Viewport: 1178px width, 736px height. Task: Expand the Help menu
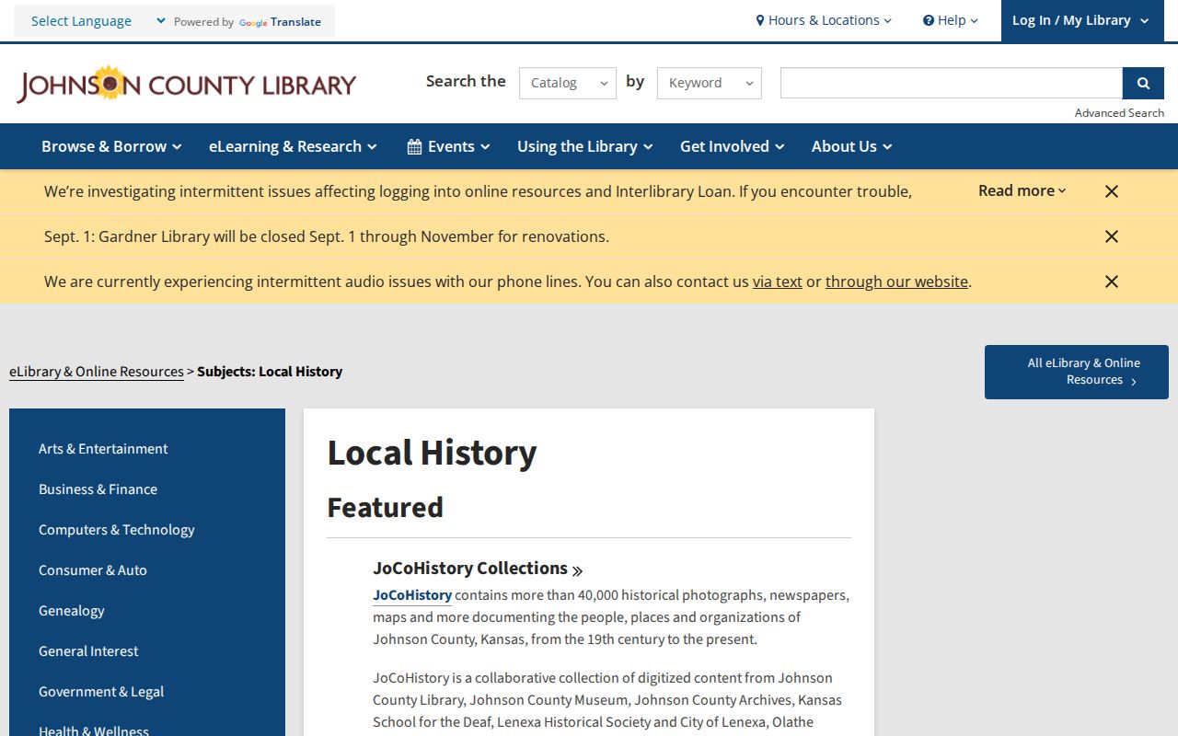[x=951, y=20]
